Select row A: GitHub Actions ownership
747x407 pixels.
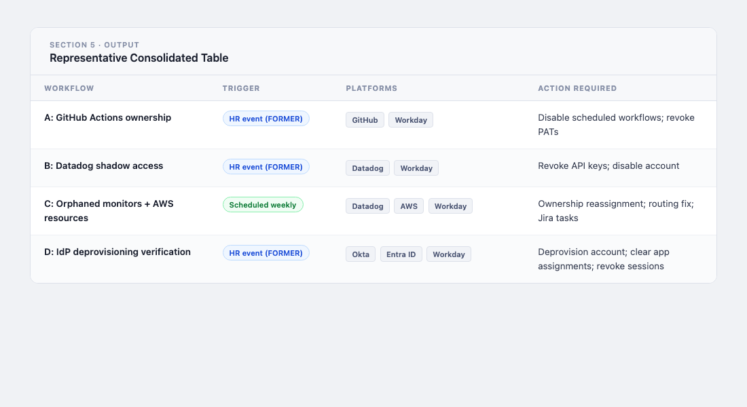373,125
